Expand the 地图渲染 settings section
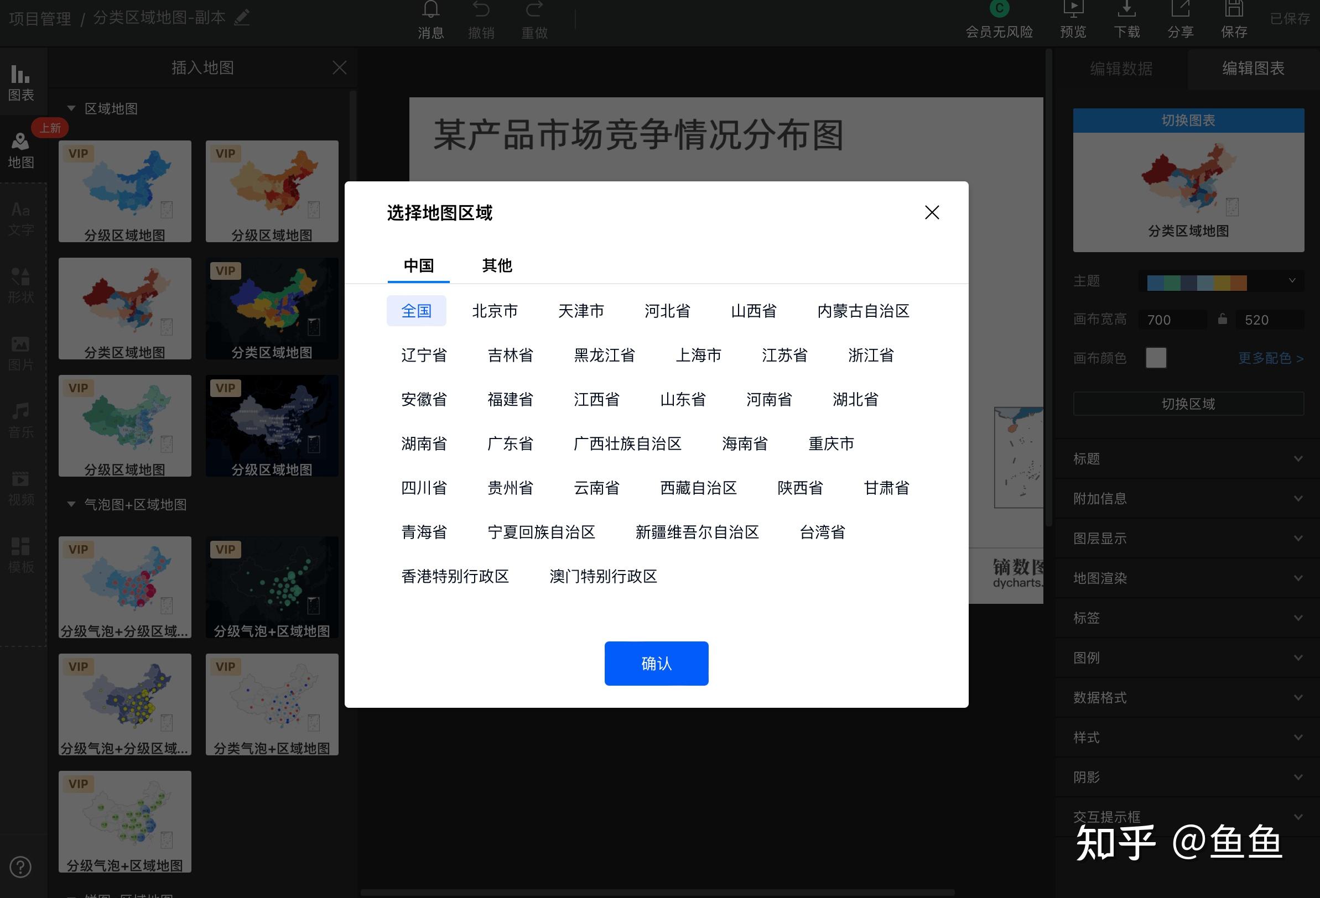Screen dimensions: 1320x898 coord(1187,578)
